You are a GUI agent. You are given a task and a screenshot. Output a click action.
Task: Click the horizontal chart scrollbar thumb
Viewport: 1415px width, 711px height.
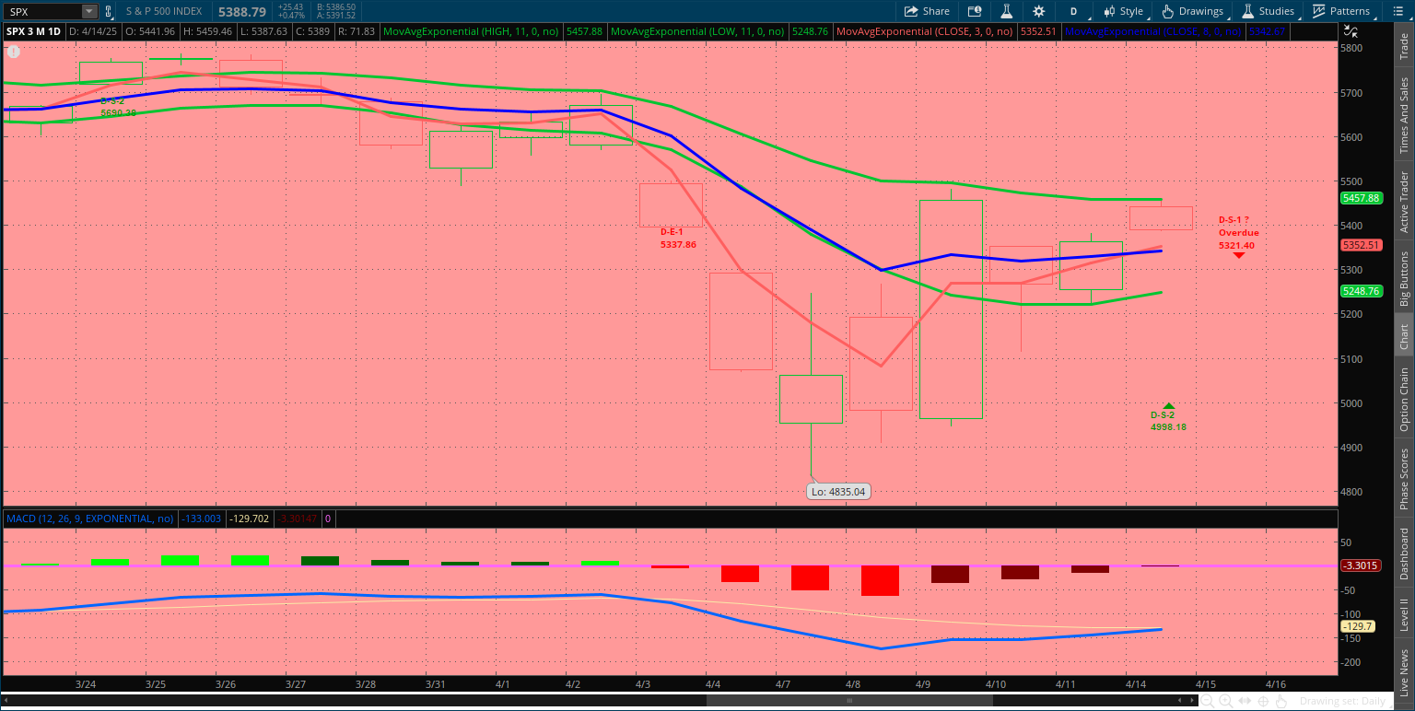coord(849,701)
